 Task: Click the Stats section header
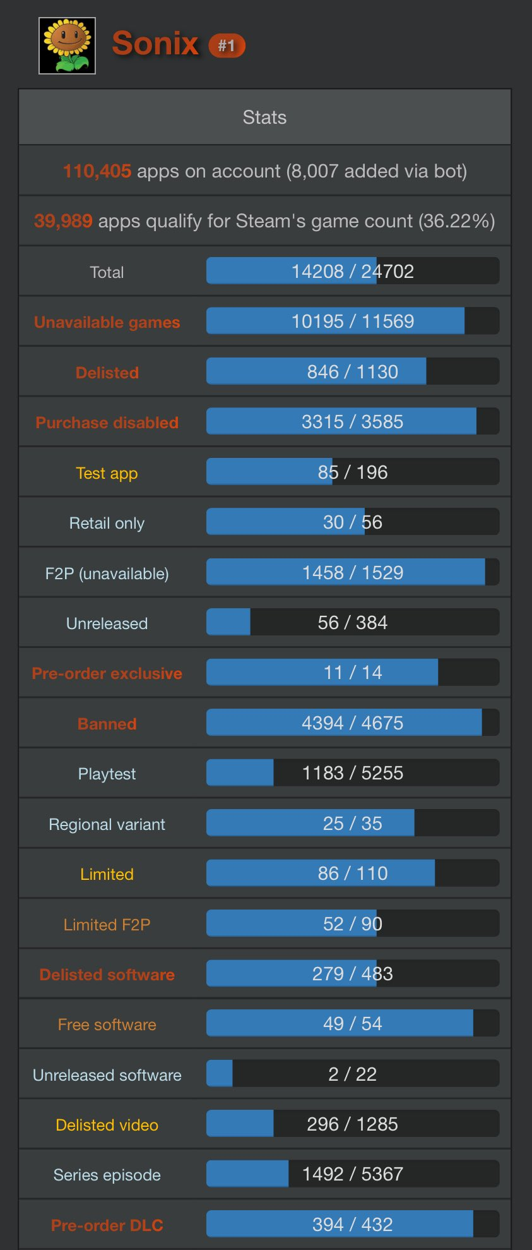tap(264, 117)
